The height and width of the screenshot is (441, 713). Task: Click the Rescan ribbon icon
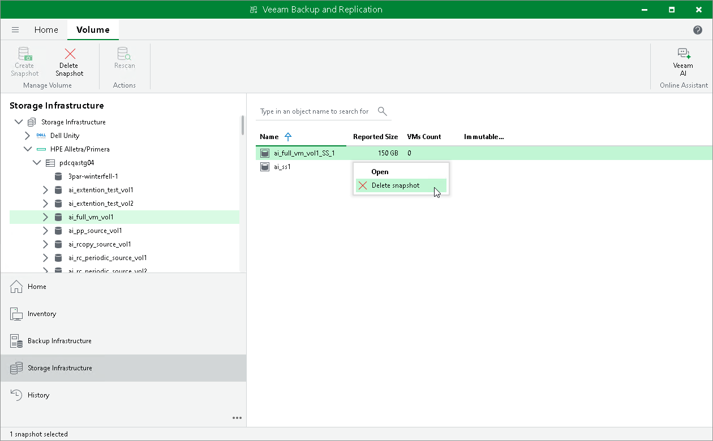click(x=124, y=54)
